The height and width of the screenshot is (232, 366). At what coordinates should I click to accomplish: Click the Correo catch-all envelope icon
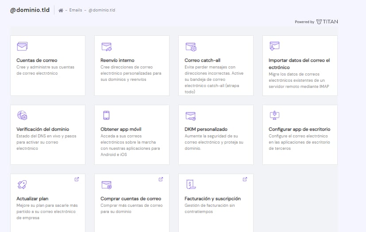tap(190, 47)
